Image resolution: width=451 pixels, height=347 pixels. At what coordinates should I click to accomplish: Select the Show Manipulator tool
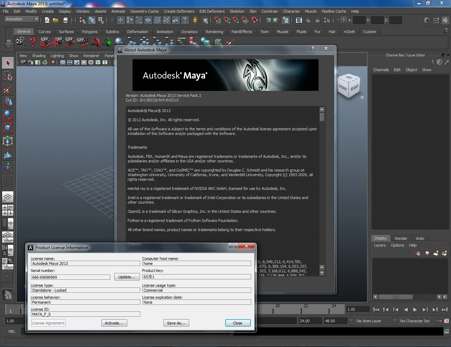pos(8,167)
